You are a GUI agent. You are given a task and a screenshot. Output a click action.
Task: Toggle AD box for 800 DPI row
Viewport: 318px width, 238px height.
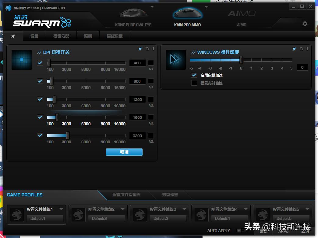[x=151, y=81]
